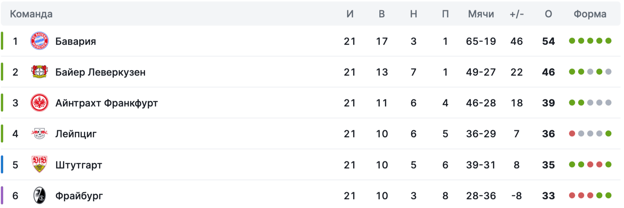This screenshot has height=208, width=624.
Task: Click the Eintracht Frankfurt eagle logo
Action: (39, 103)
